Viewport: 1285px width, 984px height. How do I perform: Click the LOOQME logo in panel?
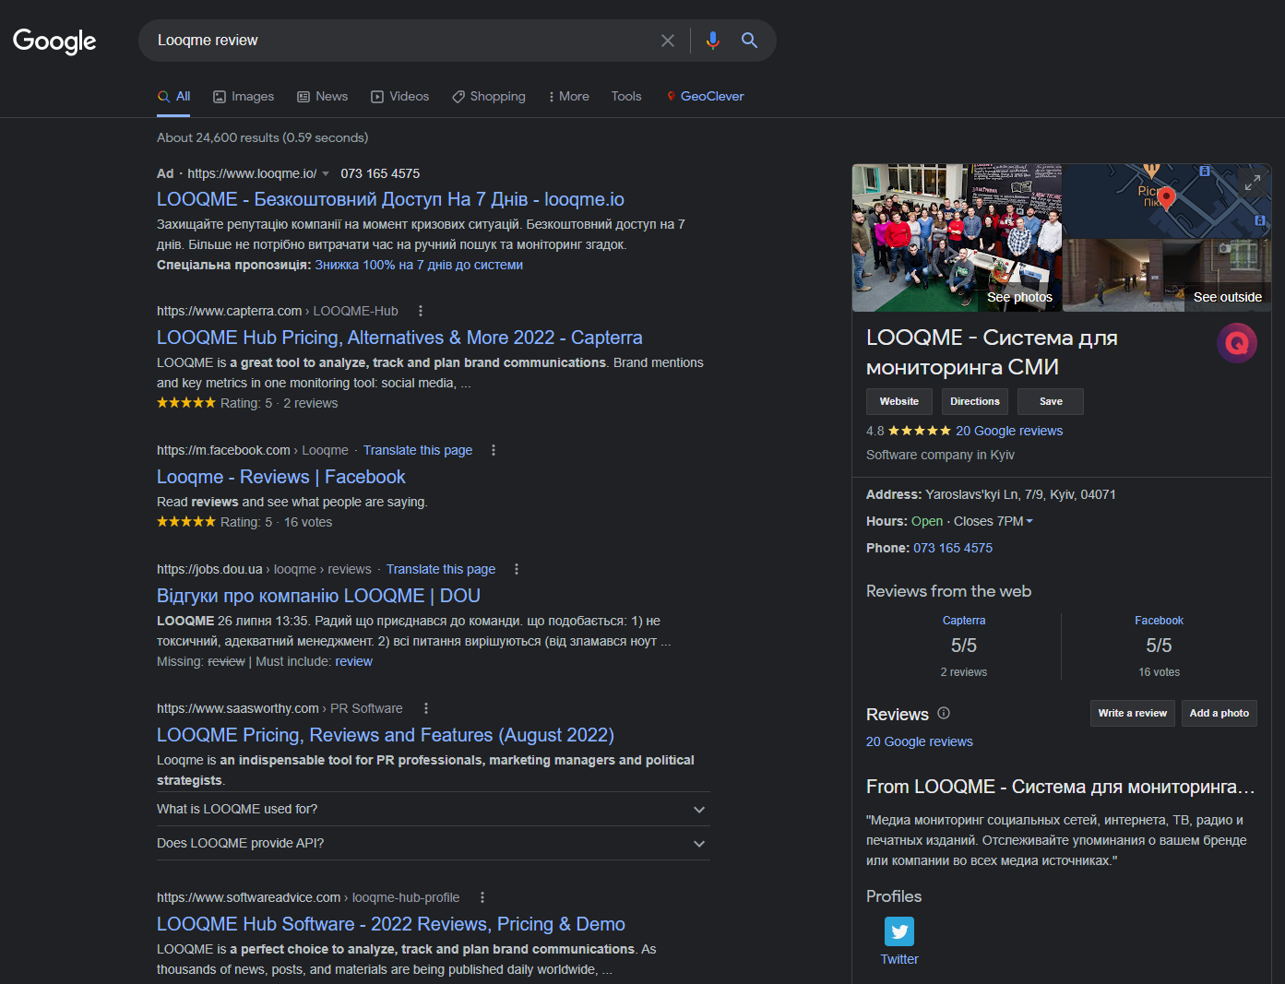tap(1237, 343)
